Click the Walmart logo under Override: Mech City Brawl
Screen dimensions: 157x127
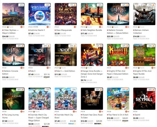pyautogui.click(x=72, y=124)
